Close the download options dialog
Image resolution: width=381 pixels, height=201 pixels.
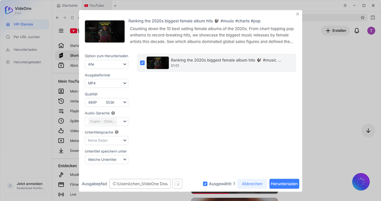[297, 14]
